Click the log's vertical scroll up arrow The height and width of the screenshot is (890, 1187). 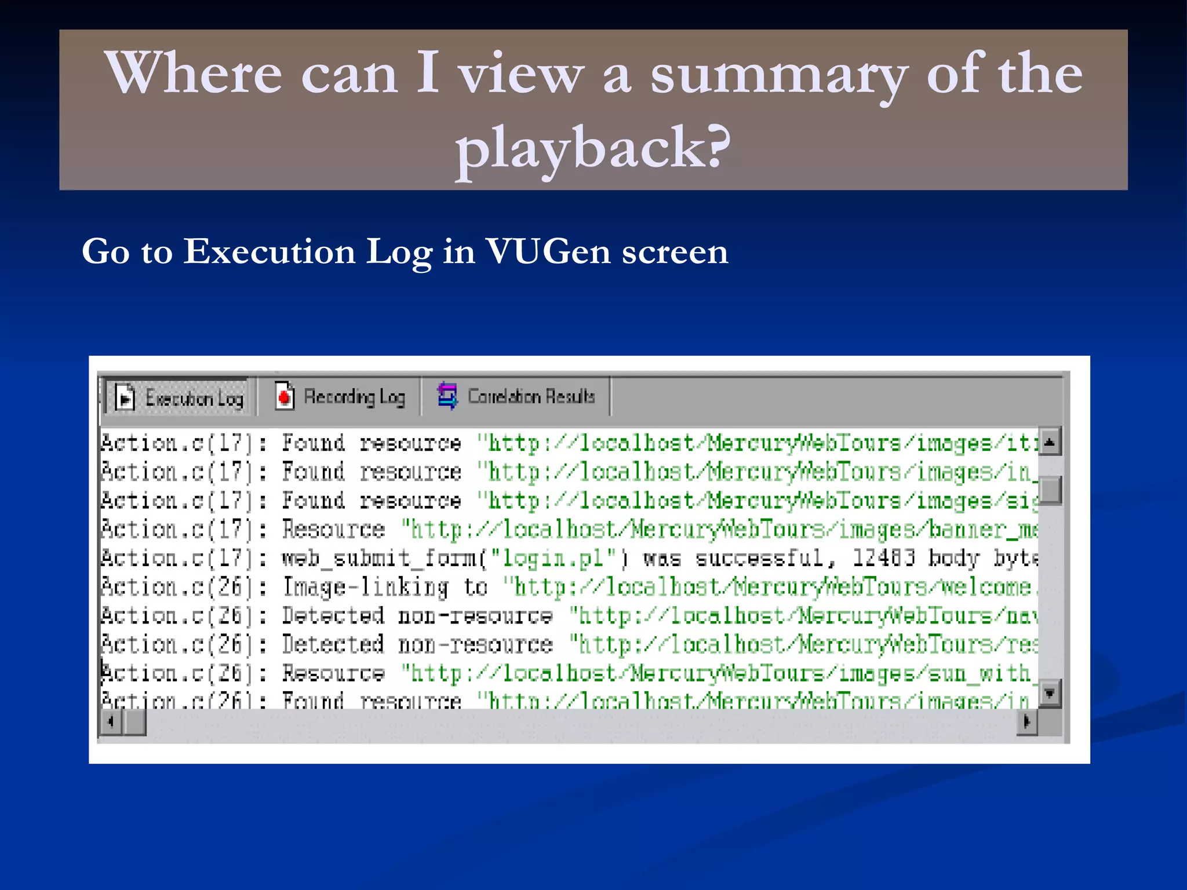pyautogui.click(x=1050, y=442)
